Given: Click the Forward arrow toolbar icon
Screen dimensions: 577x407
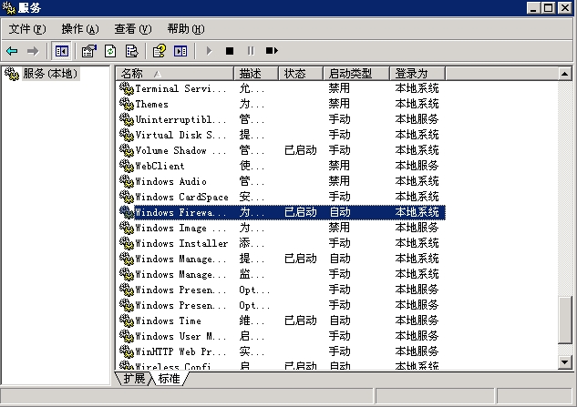Looking at the screenshot, I should (33, 51).
